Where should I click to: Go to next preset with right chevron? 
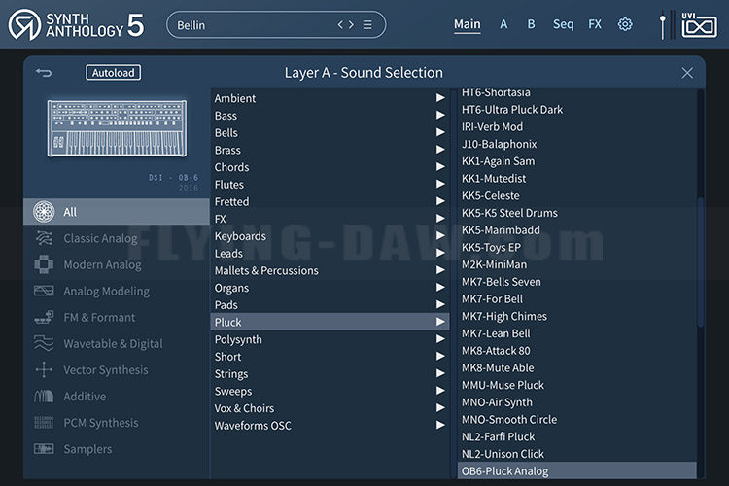click(351, 24)
